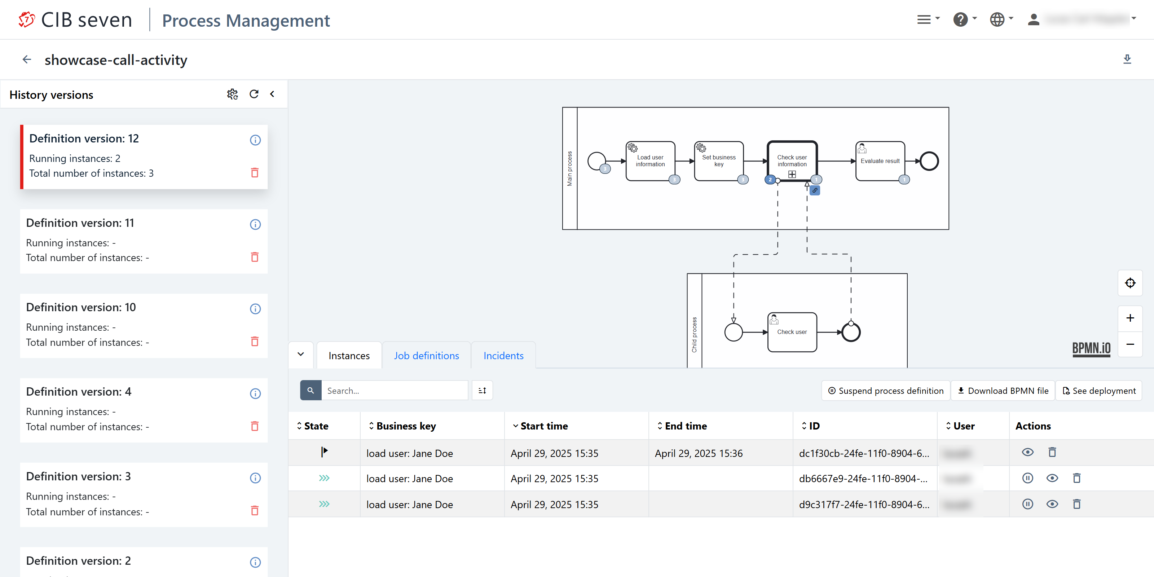Delete Definition version 3
This screenshot has width=1154, height=577.
[255, 511]
